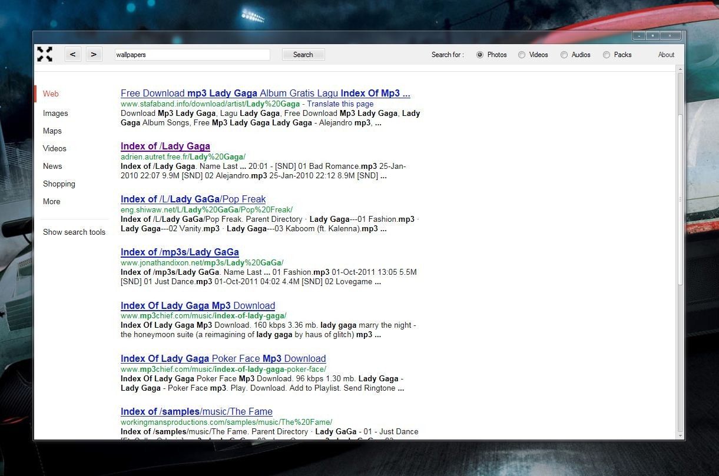This screenshot has width=719, height=476.
Task: Expand the More sidebar option
Action: pyautogui.click(x=52, y=201)
